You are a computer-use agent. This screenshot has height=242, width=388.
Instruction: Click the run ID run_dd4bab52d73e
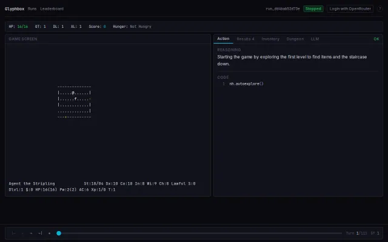point(283,8)
